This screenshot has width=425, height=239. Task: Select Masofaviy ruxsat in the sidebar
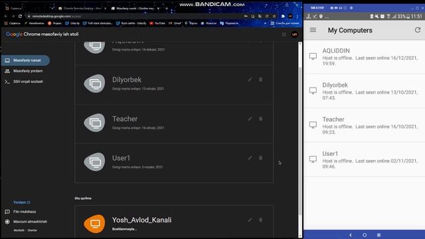click(25, 60)
